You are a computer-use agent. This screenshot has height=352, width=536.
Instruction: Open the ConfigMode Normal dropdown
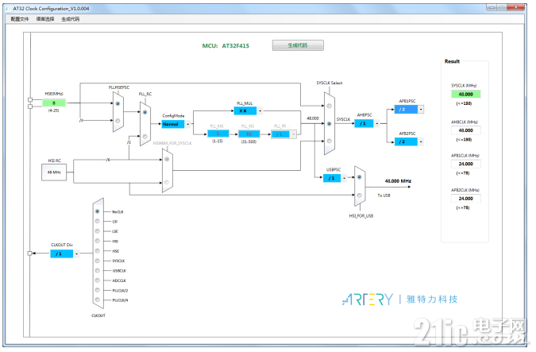pyautogui.click(x=187, y=124)
